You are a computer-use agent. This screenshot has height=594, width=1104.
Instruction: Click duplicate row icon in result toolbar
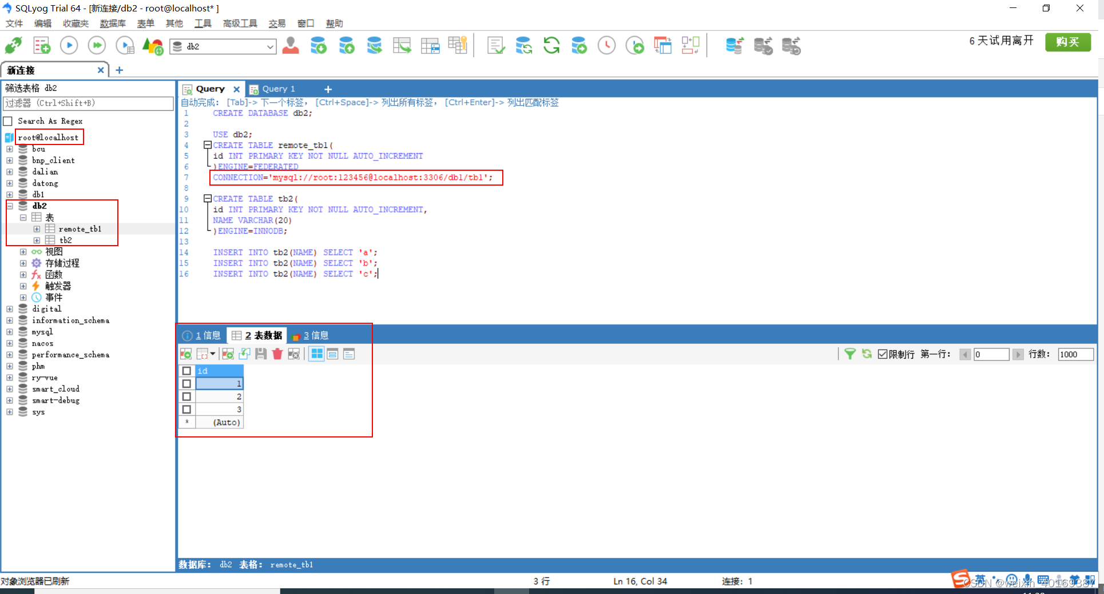point(244,354)
